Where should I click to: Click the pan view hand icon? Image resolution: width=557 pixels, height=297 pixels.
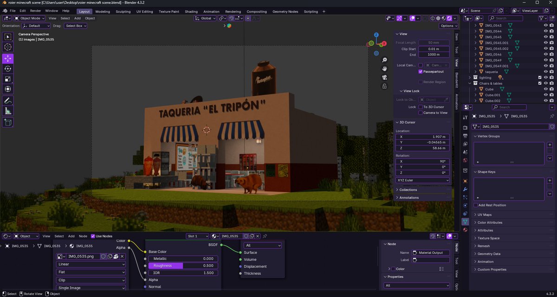pos(385,69)
